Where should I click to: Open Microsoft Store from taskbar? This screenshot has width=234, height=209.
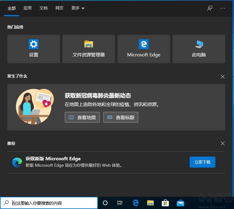click(x=165, y=203)
